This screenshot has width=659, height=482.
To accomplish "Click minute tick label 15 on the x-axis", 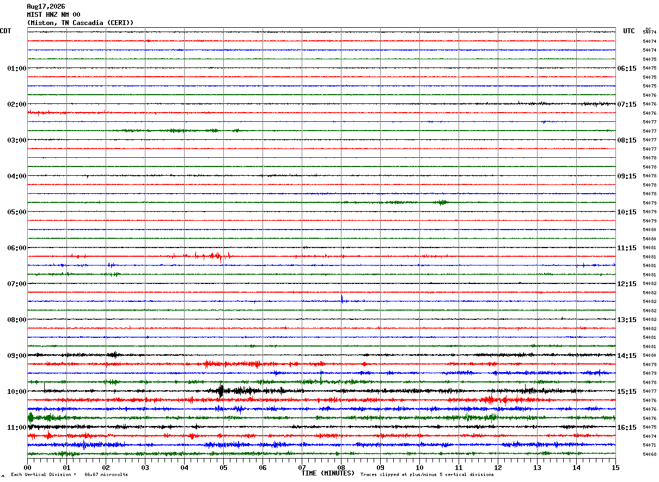I will click(x=615, y=467).
